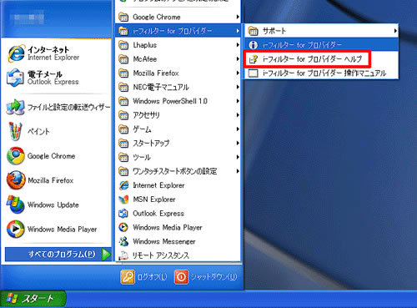The height and width of the screenshot is (308, 417).
Task: Open Windows Update globe icon
Action: pyautogui.click(x=15, y=204)
